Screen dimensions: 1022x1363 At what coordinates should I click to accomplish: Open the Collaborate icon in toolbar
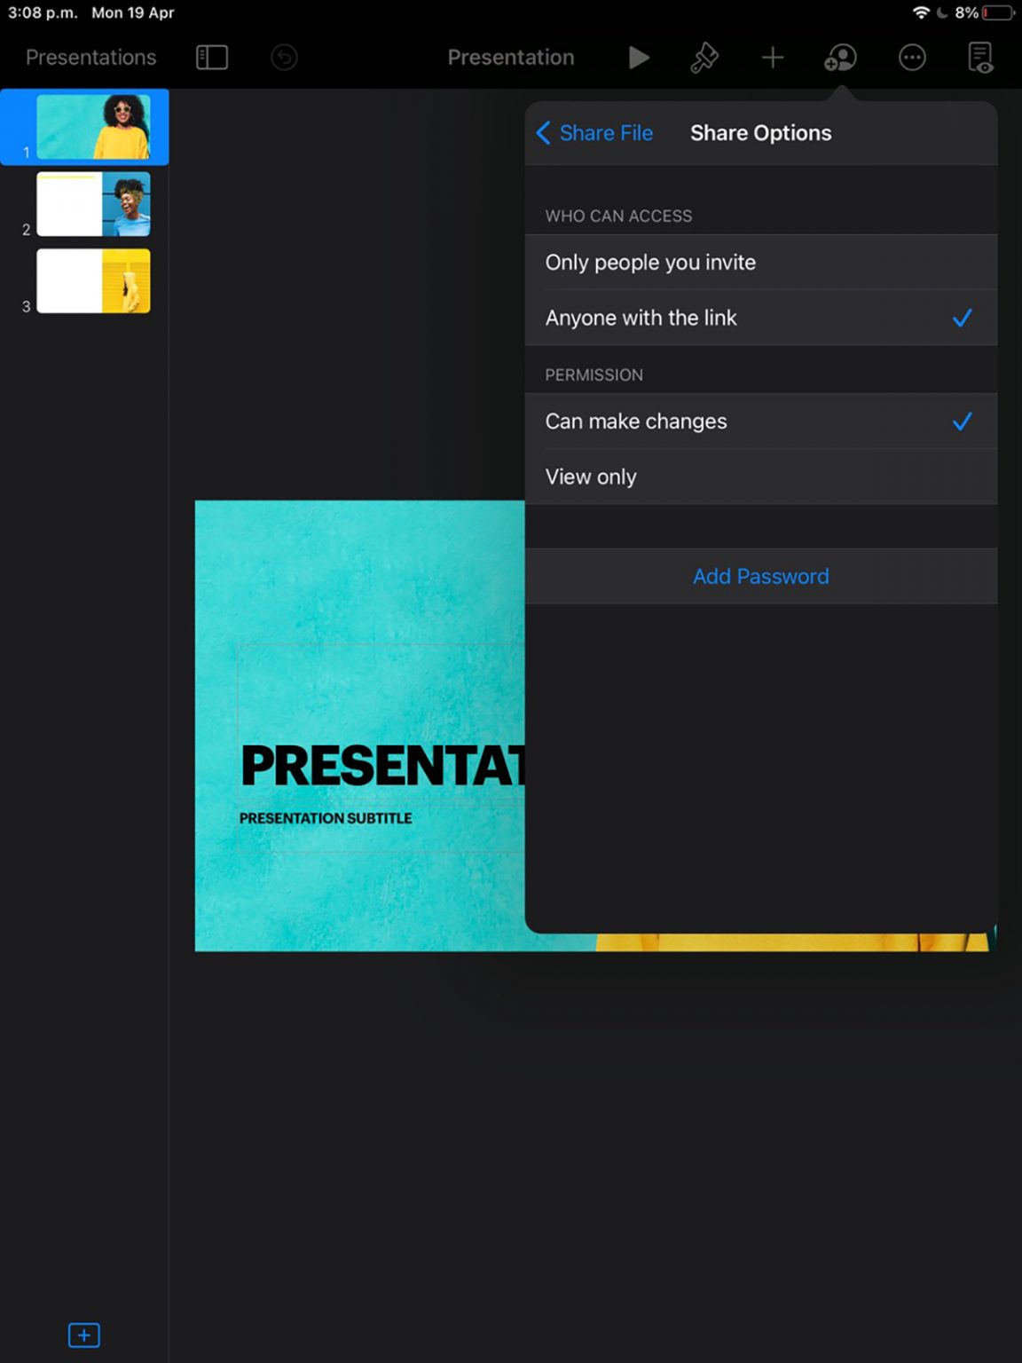click(840, 58)
